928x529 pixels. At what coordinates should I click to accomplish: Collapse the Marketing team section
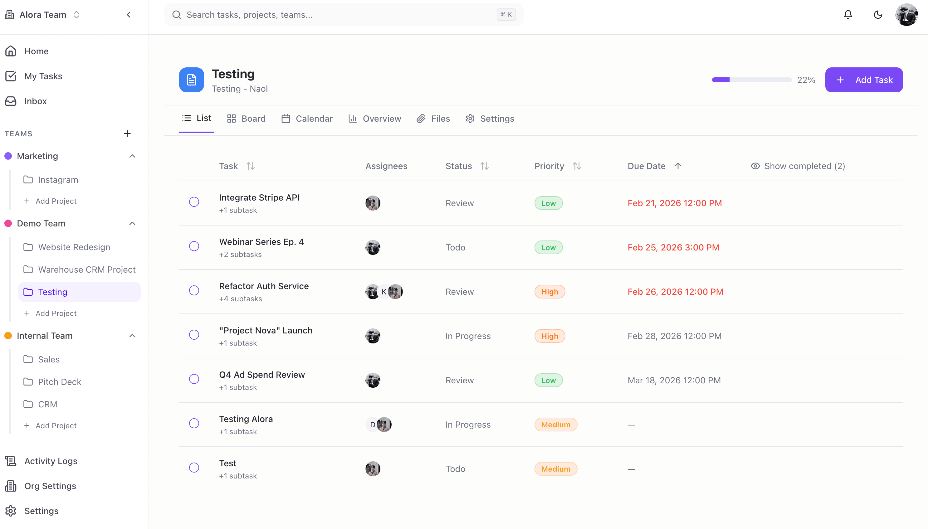(x=132, y=156)
